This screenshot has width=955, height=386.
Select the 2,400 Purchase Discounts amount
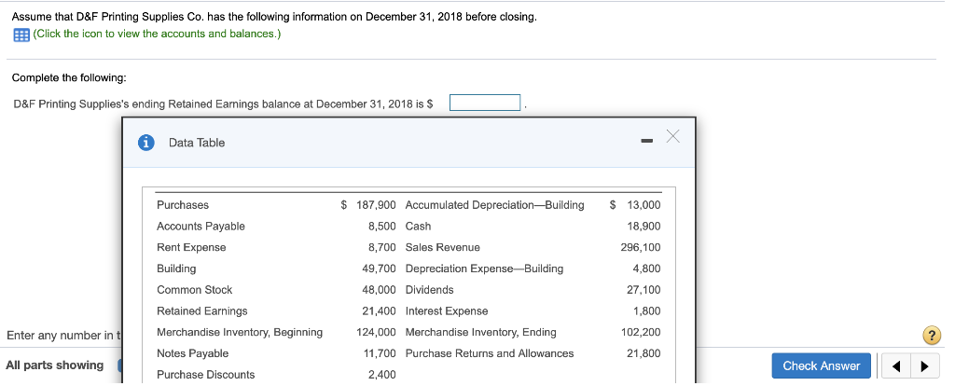tap(381, 375)
